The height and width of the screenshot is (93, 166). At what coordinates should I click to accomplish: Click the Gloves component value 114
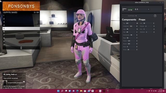point(129,41)
